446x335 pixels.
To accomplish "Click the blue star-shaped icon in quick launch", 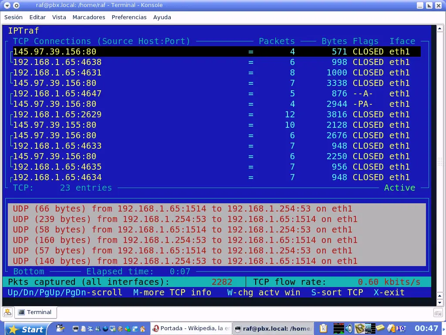I will point(91,329).
